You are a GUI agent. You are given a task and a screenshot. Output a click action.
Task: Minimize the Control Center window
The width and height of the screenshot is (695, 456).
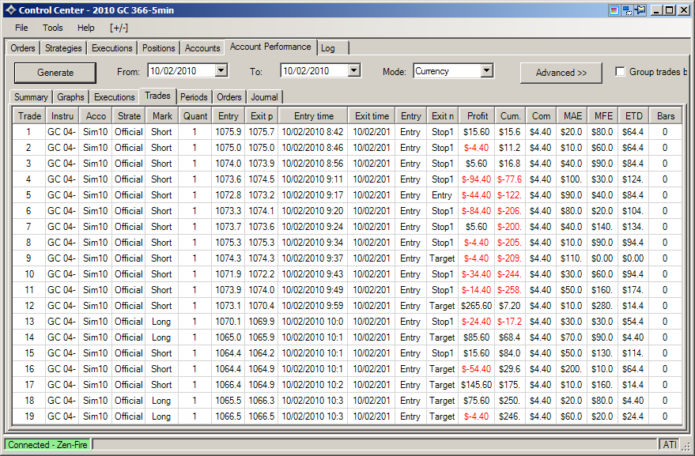pos(657,10)
